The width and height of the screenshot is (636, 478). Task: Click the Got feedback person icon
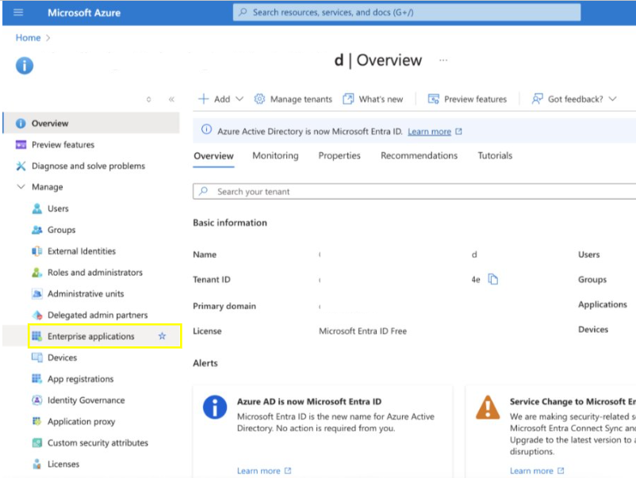click(x=537, y=99)
